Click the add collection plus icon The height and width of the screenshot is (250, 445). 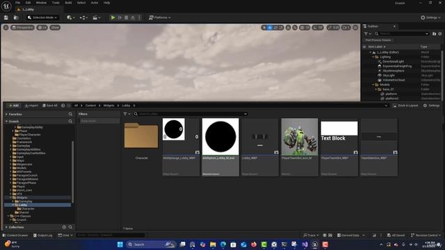click(64, 227)
